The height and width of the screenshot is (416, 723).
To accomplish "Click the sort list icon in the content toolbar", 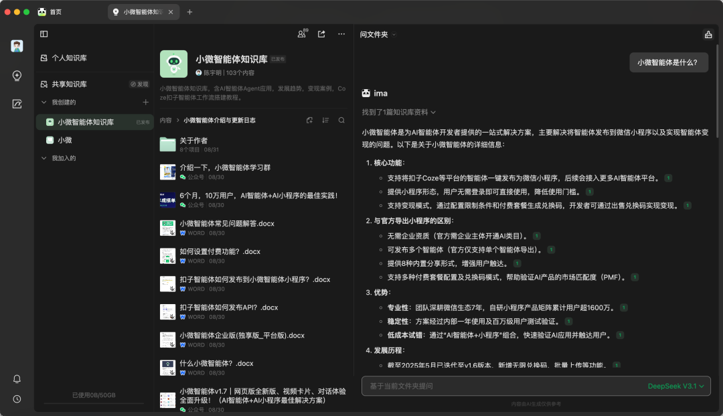I will (x=325, y=121).
